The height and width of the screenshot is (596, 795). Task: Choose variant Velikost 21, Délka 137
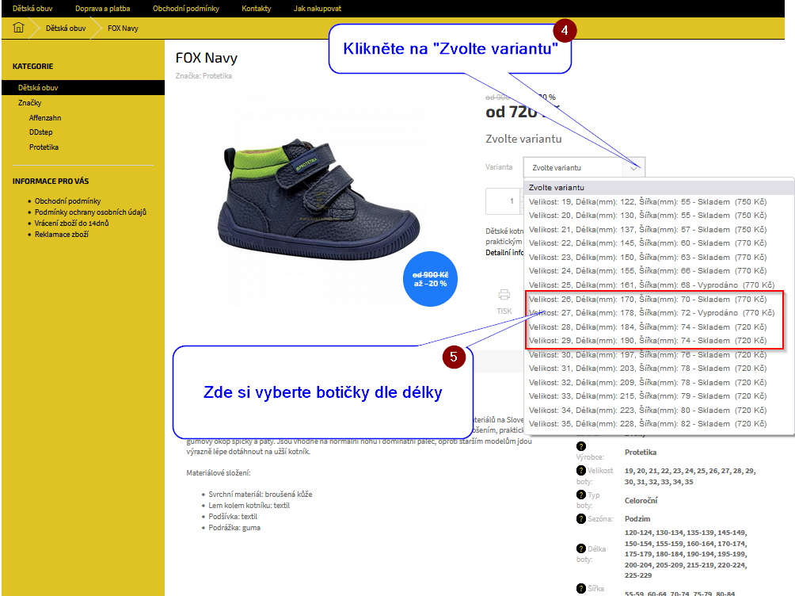659,230
